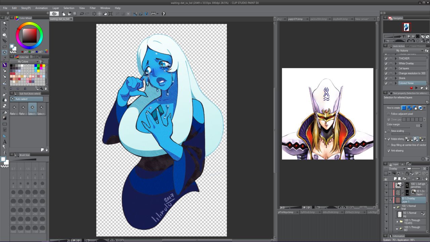Screen dimensions: 430x242
Task: Hide the final folder layer
Action: (x=386, y=207)
